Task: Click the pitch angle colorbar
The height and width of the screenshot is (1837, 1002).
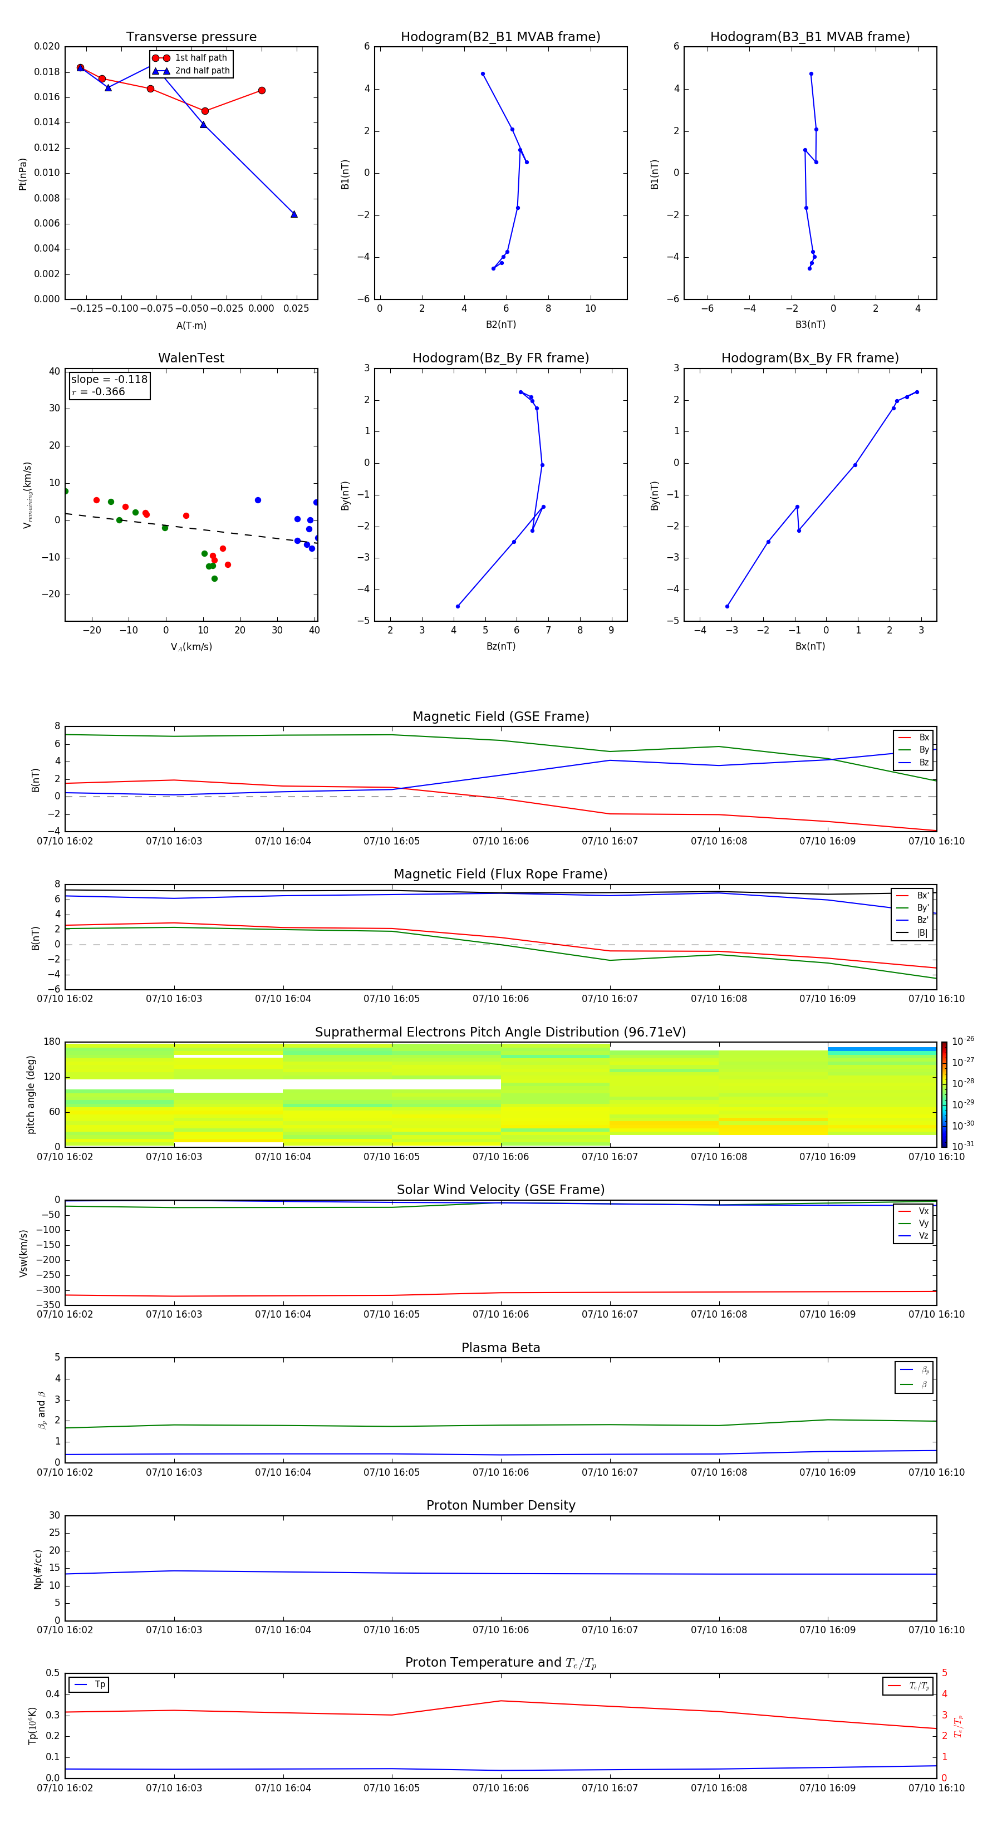Action: pyautogui.click(x=944, y=1094)
